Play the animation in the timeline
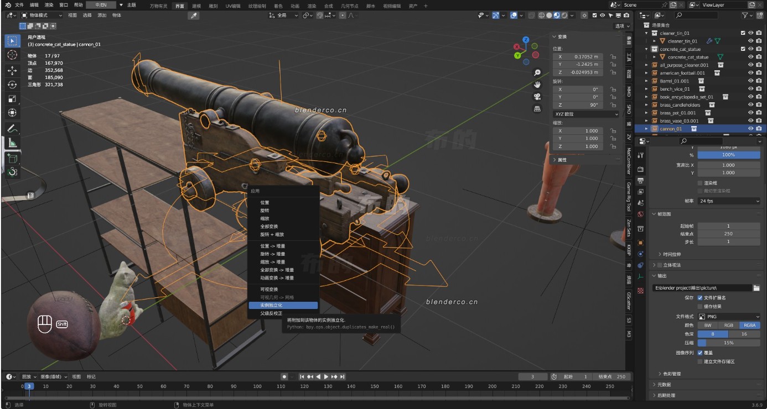Image resolution: width=767 pixels, height=409 pixels. [326, 376]
